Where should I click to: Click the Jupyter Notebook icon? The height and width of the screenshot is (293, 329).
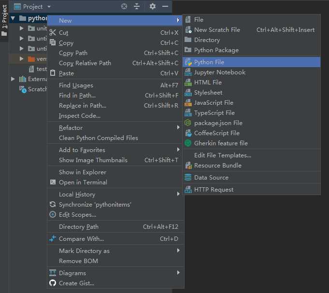pos(188,72)
